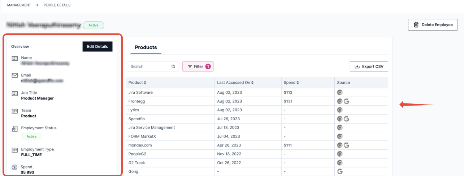This screenshot has height=176, width=464.
Task: Sort table by Product column
Action: coord(137,83)
